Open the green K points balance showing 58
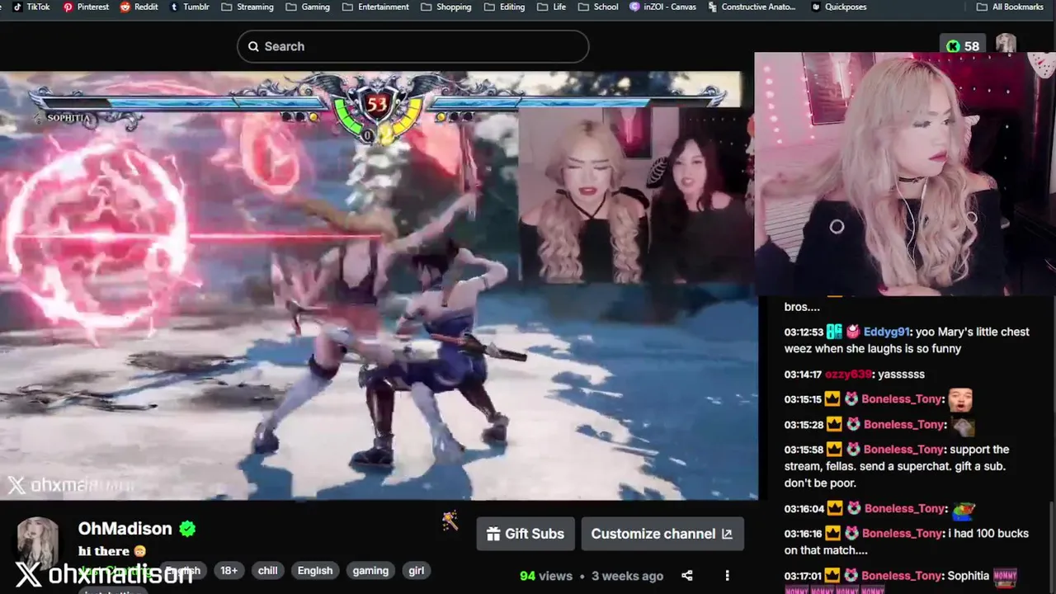The height and width of the screenshot is (594, 1056). (x=963, y=46)
